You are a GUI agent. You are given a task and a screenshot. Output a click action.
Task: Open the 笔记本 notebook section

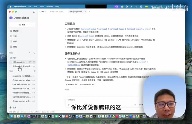[14, 31]
